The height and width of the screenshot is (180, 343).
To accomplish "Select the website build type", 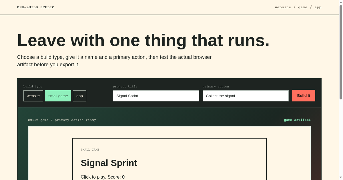I will coord(33,96).
